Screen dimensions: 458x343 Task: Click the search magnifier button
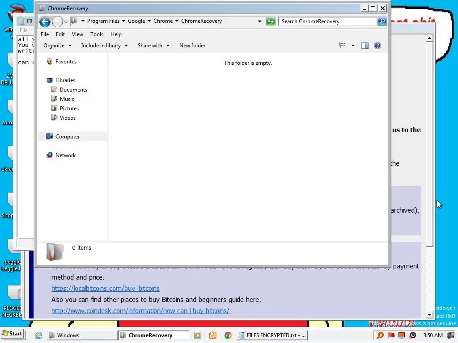point(382,21)
